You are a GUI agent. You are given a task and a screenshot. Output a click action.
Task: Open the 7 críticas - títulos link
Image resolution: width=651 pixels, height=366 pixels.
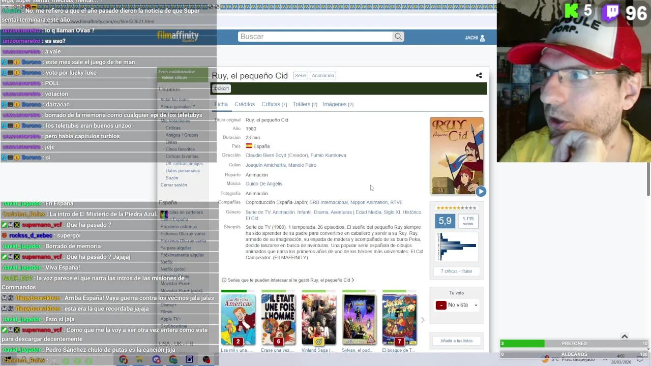(456, 271)
